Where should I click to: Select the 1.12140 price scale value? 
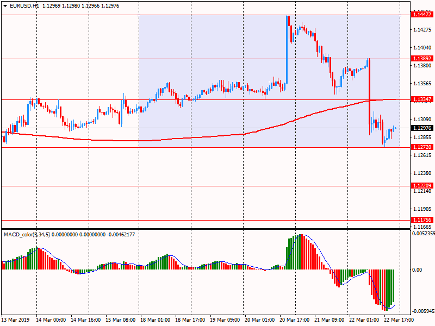(422, 191)
